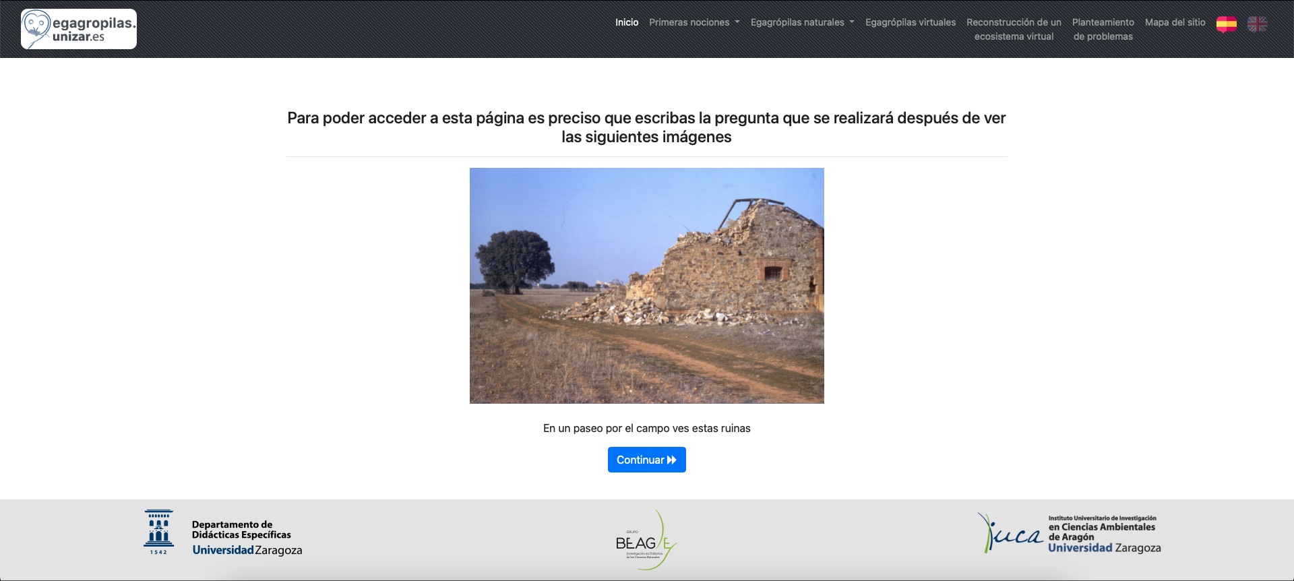
Task: Click the heading starting with Para poder acceder
Action: click(x=646, y=127)
